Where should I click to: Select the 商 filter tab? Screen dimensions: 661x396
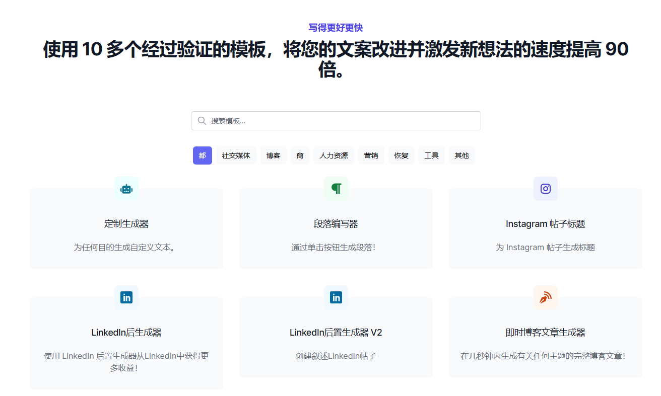[x=300, y=155]
